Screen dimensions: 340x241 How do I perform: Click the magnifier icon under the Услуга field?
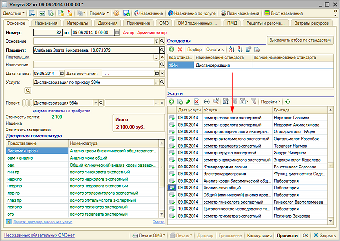click(28, 90)
